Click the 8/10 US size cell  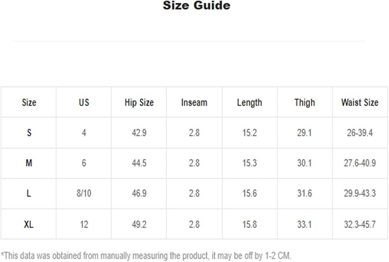pos(84,193)
